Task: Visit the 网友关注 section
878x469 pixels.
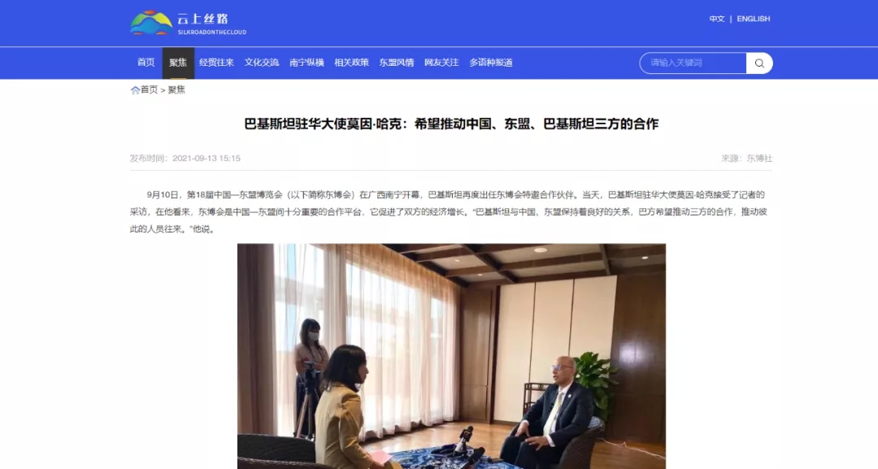Action: click(x=441, y=63)
